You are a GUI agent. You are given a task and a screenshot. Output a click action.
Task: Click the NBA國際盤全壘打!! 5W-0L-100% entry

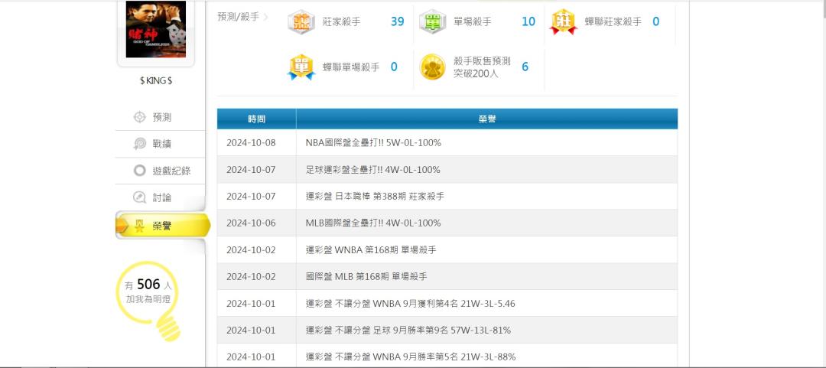coord(373,143)
